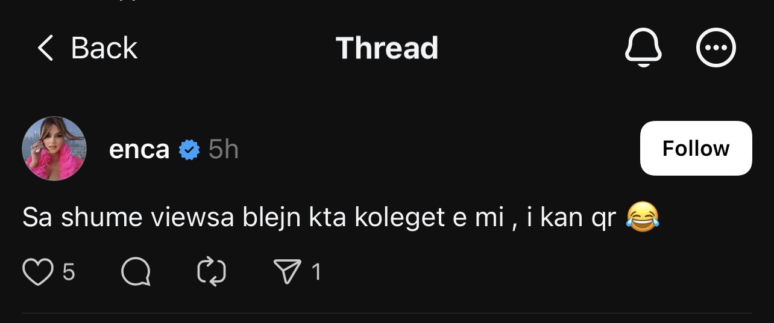Open the more options ellipsis menu

716,48
